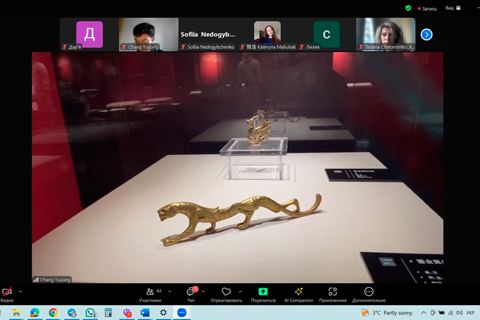Click the React heart icon
The height and width of the screenshot is (320, 480).
226,292
